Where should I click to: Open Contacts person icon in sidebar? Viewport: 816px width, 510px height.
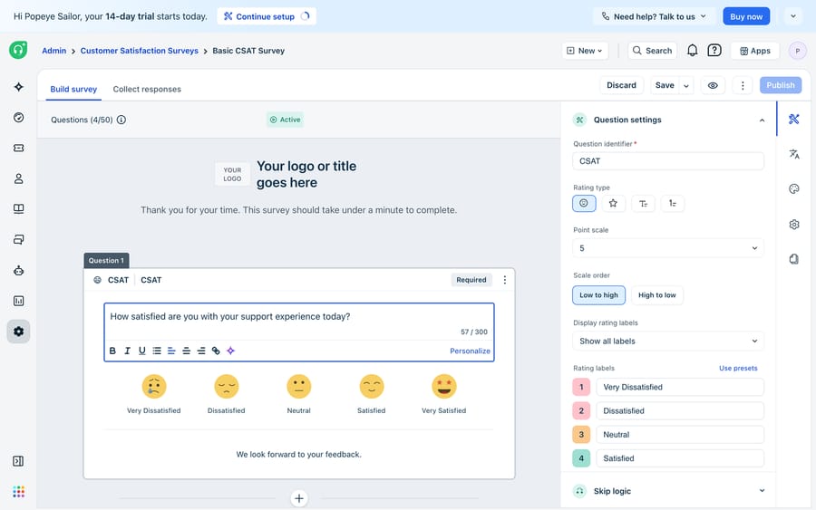[x=19, y=178]
